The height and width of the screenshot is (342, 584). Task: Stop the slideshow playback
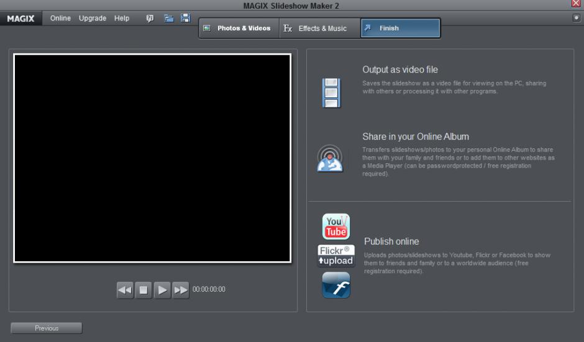pos(144,290)
